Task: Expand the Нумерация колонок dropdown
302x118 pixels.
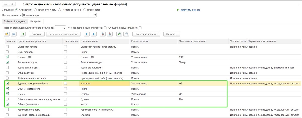Action: tap(147, 34)
